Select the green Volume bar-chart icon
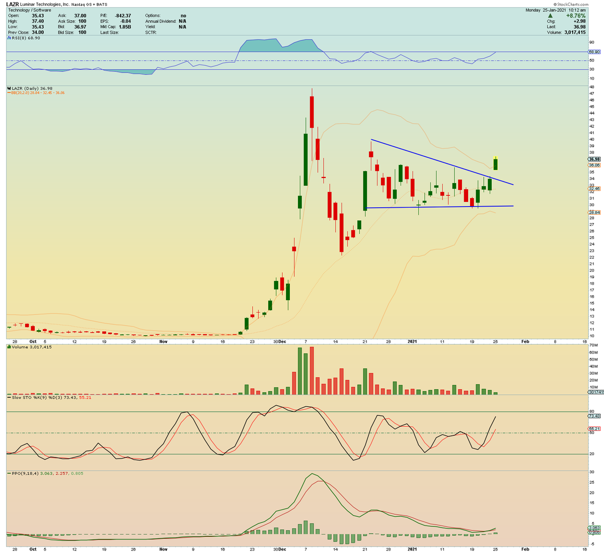The height and width of the screenshot is (553, 604). [8, 346]
